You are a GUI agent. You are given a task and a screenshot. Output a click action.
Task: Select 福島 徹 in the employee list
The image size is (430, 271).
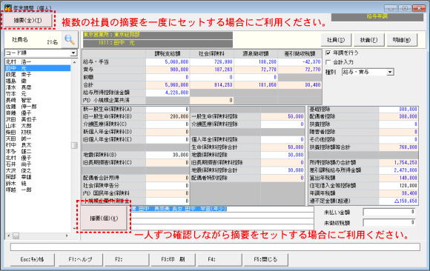38,81
